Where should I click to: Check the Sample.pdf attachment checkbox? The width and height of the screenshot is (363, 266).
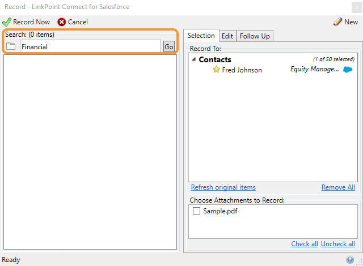[197, 211]
